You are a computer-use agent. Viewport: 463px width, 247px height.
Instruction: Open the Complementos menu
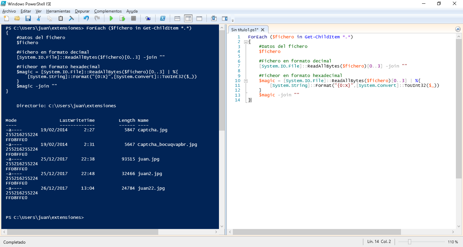pos(108,11)
